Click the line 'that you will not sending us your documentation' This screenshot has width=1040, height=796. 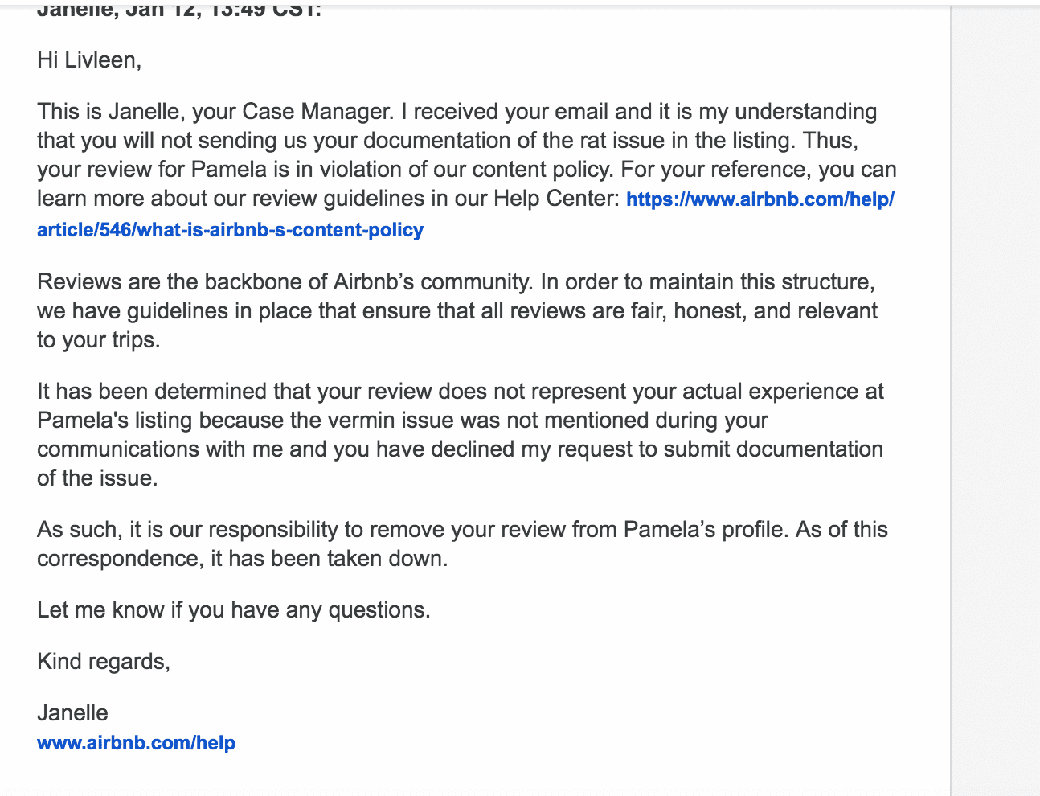click(x=447, y=141)
